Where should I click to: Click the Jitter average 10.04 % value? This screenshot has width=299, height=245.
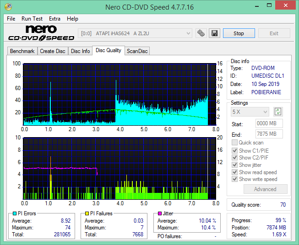pos(207,221)
